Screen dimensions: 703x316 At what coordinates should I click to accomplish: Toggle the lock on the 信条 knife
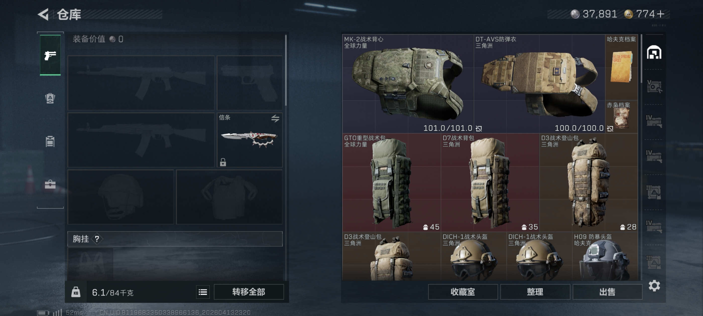(223, 162)
